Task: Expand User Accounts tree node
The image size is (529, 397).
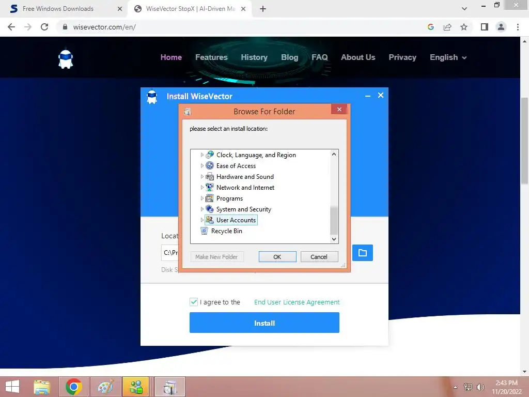Action: click(x=202, y=220)
